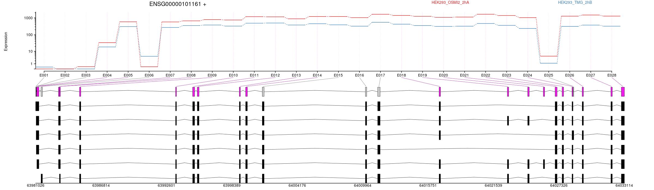Viewport: 654px width, 190px height.
Task: Click the E024 exon label
Action: [x=528, y=75]
